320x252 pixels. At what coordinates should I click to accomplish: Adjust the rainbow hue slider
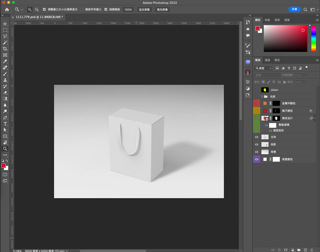coord(314,39)
